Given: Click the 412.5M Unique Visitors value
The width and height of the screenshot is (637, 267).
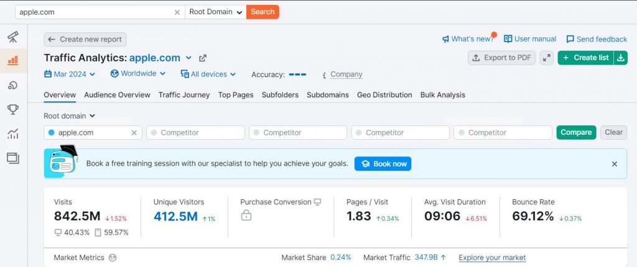Looking at the screenshot, I should [x=175, y=216].
